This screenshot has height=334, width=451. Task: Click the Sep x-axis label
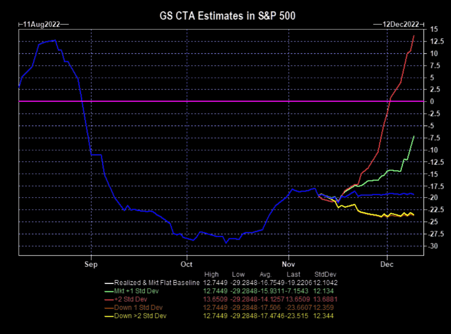(x=91, y=265)
